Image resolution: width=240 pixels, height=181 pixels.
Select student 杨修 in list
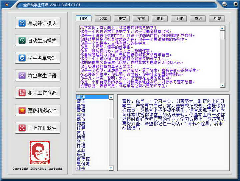(92, 137)
